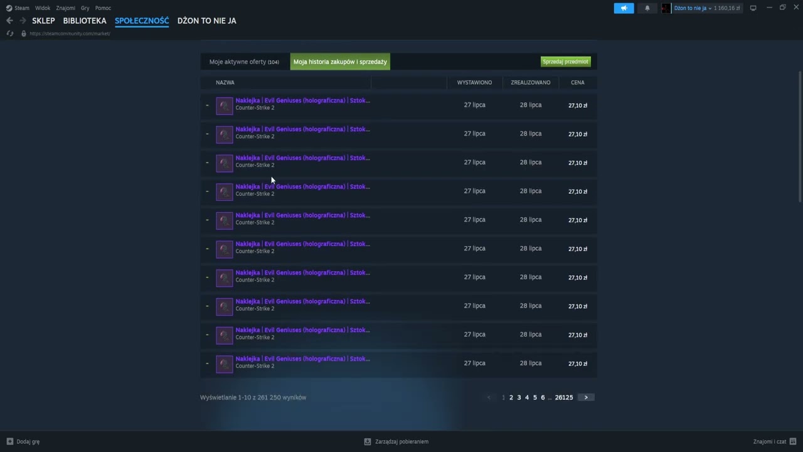Click the NAZWA column header
803x452 pixels.
(x=225, y=82)
